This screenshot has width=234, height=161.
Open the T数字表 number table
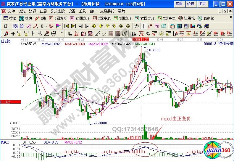[166, 18]
